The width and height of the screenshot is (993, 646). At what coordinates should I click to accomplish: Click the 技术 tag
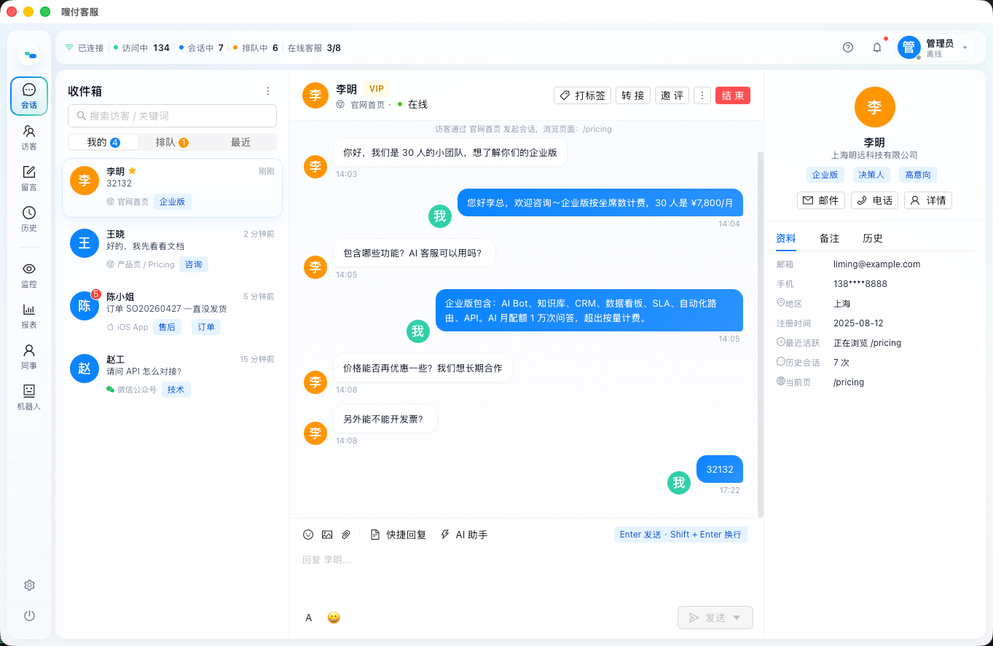coord(176,390)
